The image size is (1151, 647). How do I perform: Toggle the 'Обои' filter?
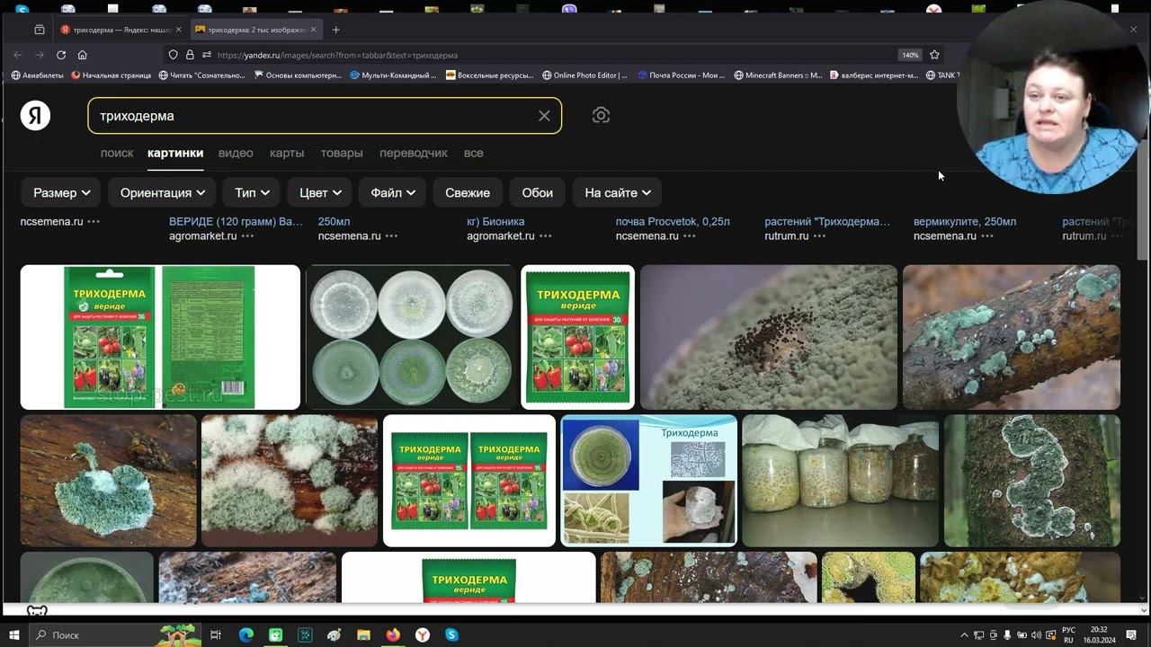tap(538, 193)
